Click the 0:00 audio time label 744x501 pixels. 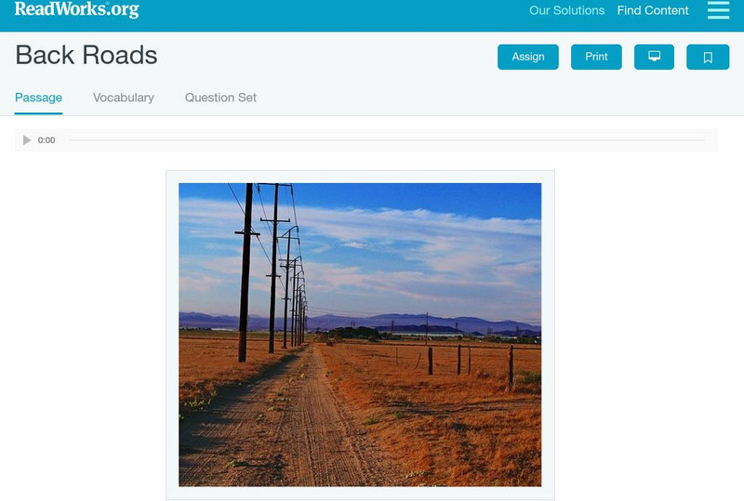(46, 140)
